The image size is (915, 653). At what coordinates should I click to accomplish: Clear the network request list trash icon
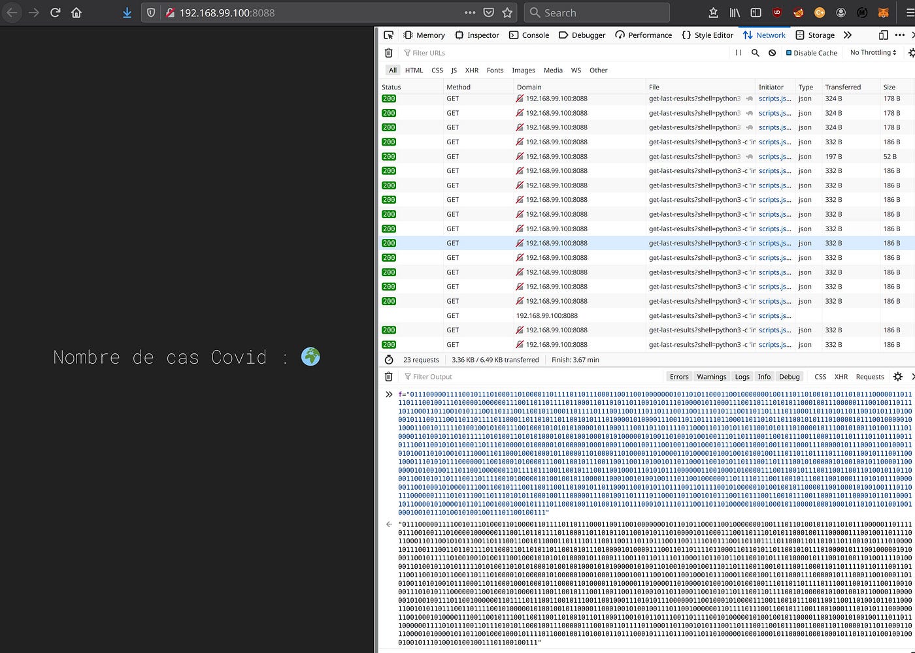click(x=388, y=53)
